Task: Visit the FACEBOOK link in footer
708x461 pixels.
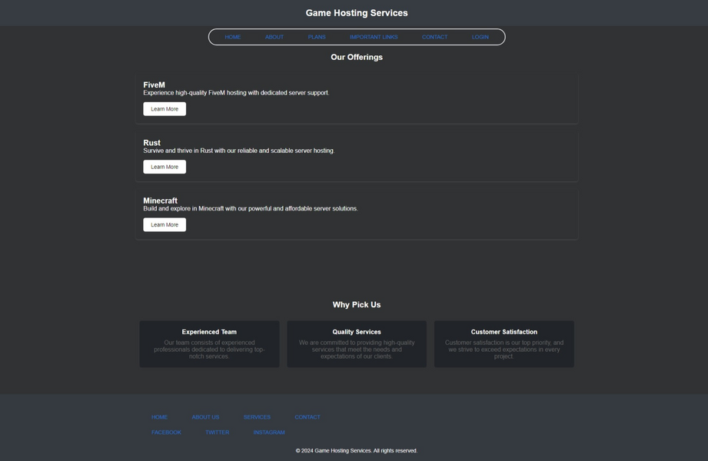Action: click(x=166, y=433)
